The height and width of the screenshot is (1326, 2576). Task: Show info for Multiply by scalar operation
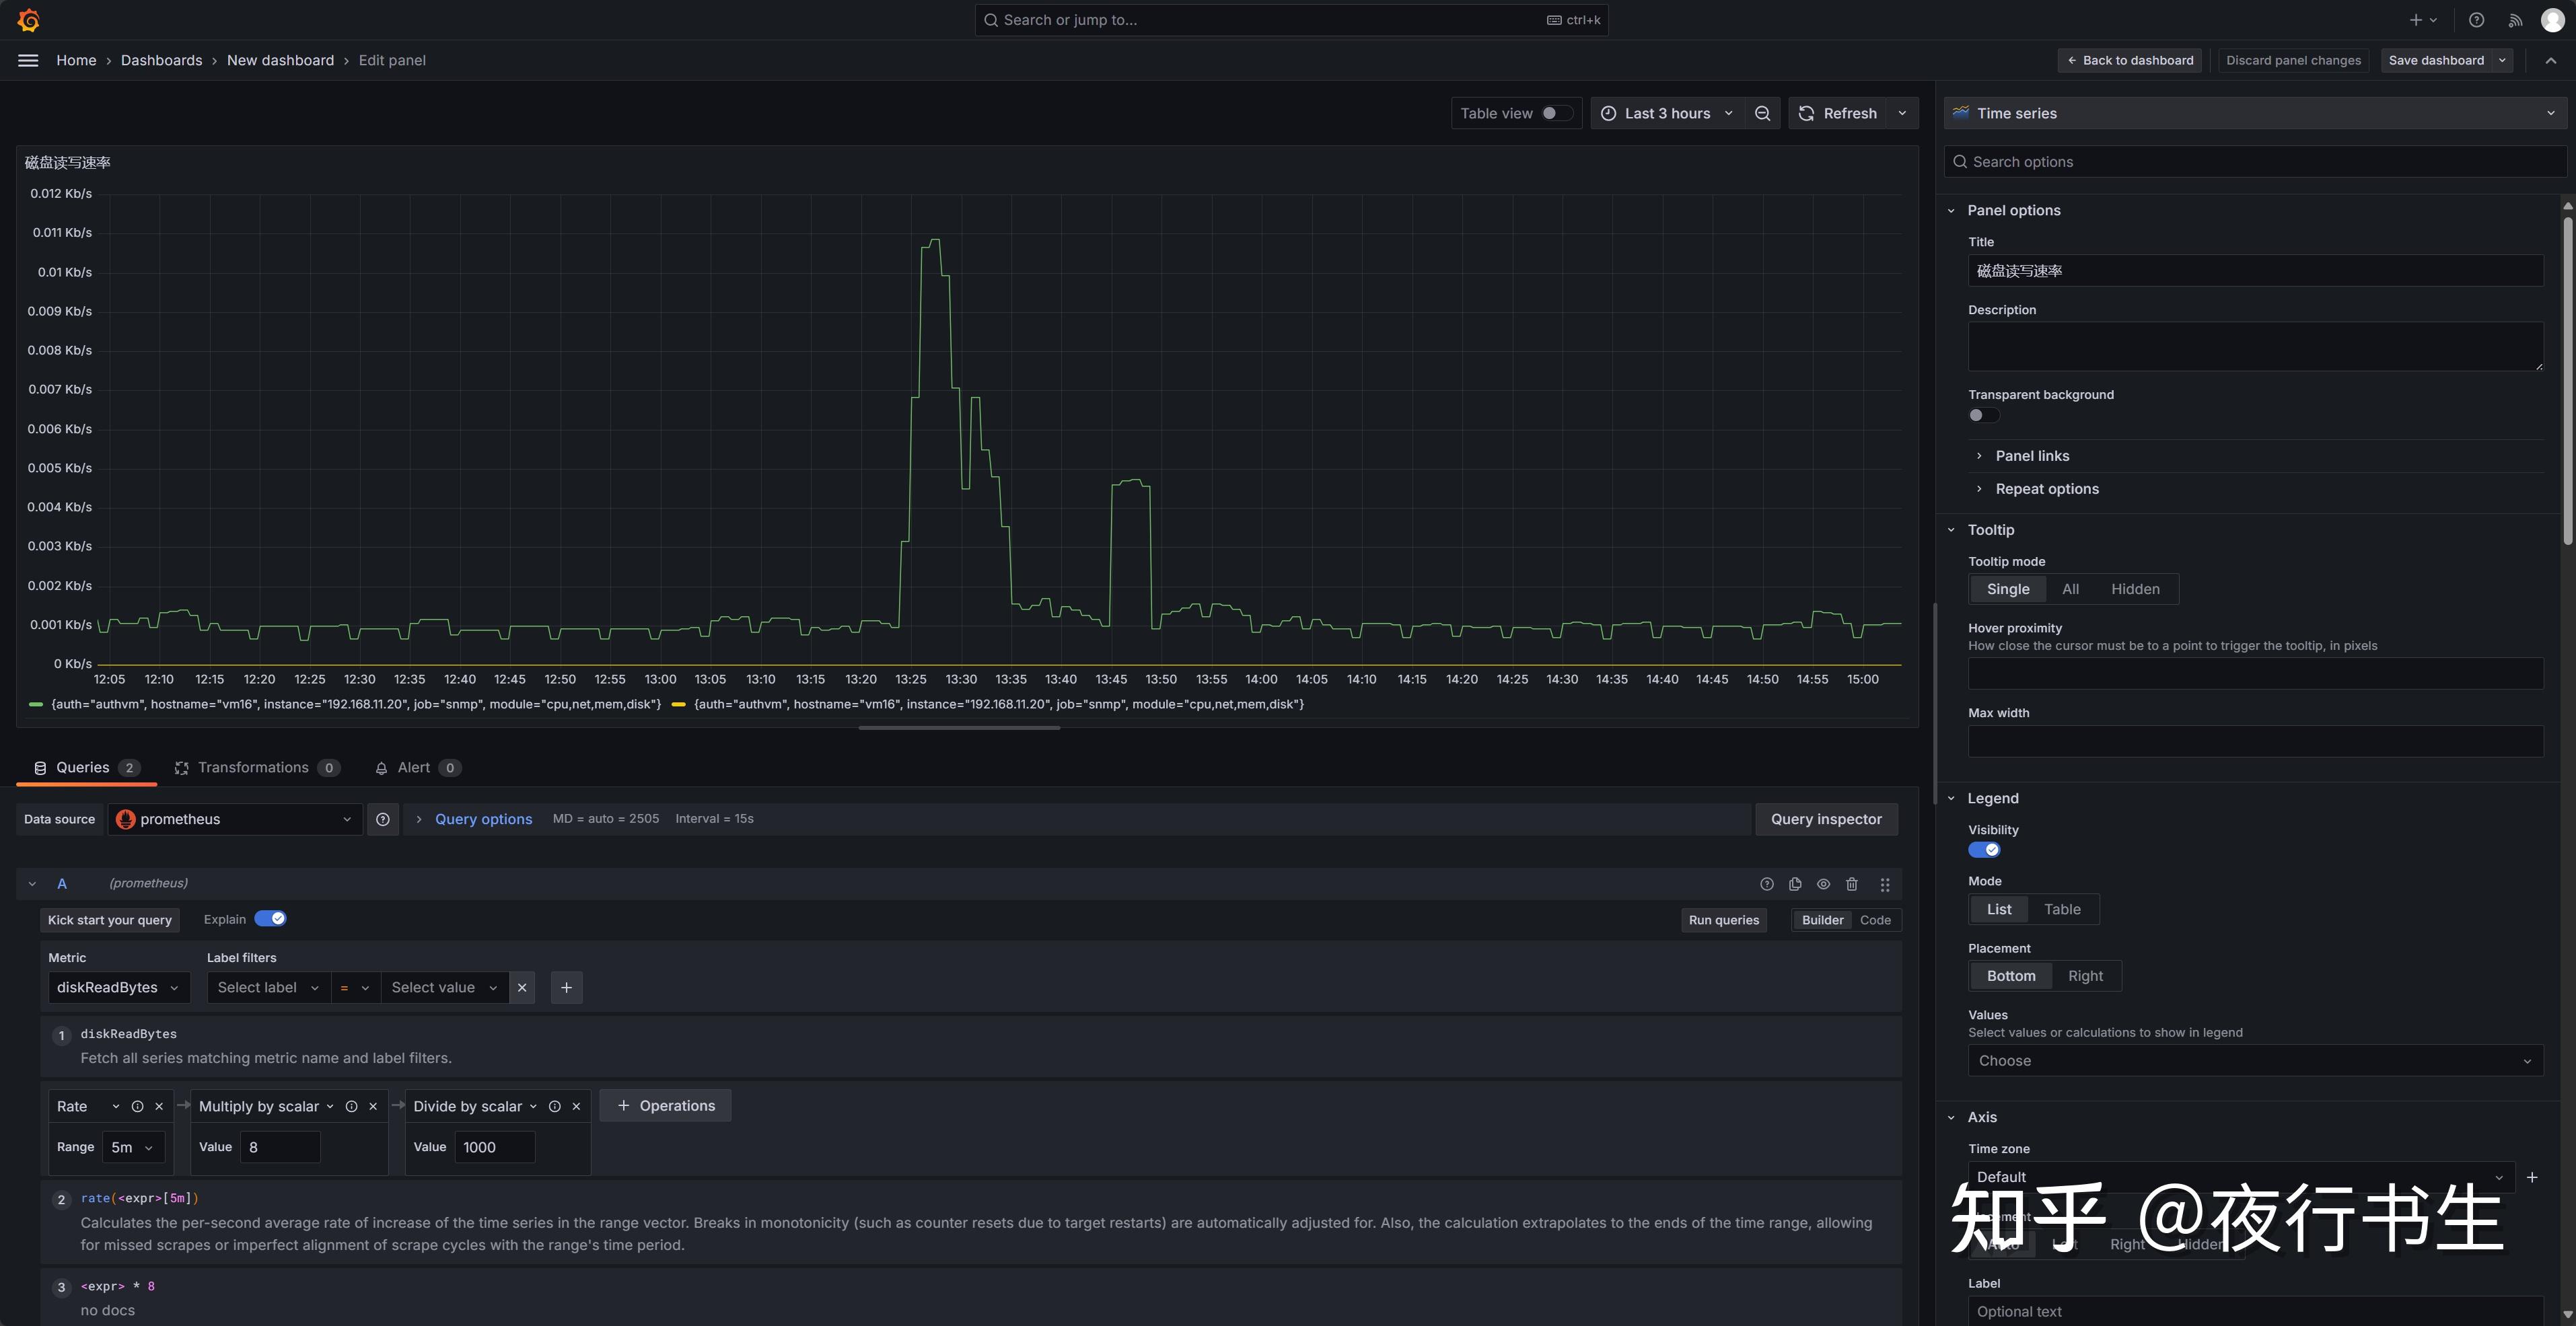pos(352,1106)
